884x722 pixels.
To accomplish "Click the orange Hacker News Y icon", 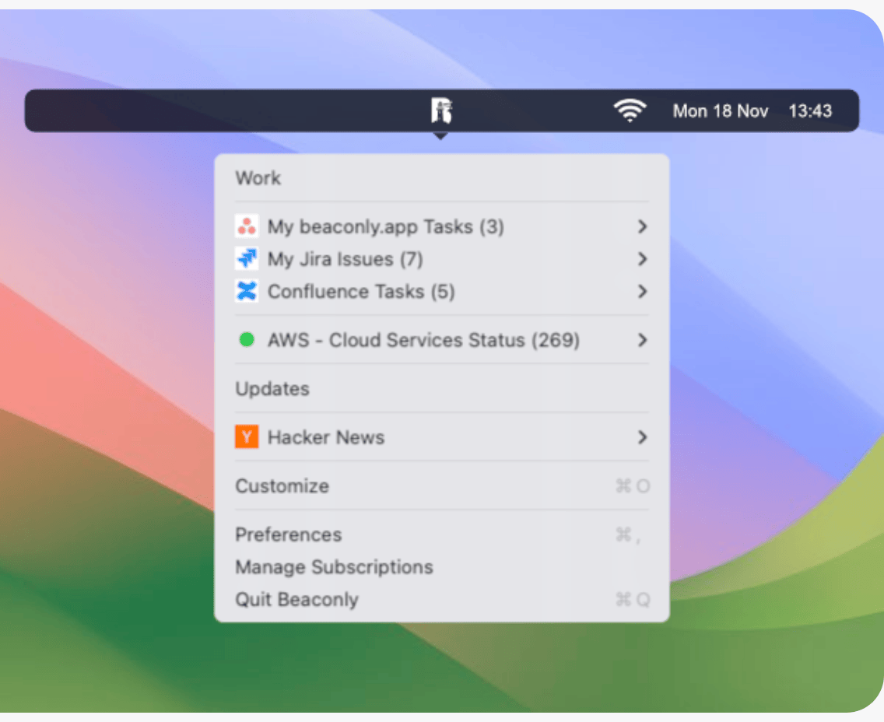I will [x=247, y=437].
